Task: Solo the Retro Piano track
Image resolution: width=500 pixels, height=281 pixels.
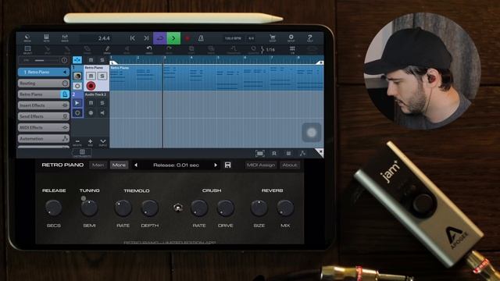Action: pos(102,76)
